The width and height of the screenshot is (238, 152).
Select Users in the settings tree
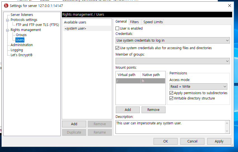pyautogui.click(x=20, y=40)
